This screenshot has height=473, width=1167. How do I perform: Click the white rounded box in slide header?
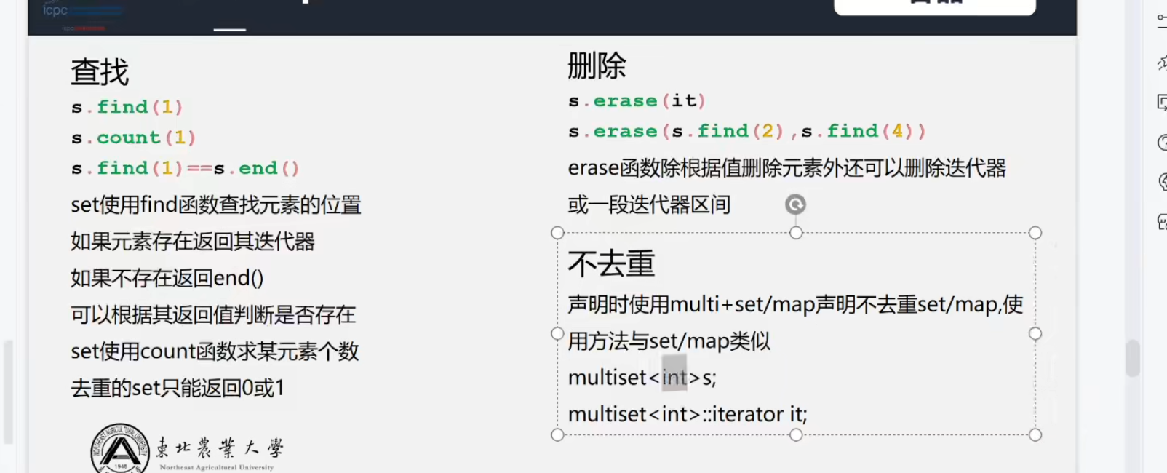point(934,7)
